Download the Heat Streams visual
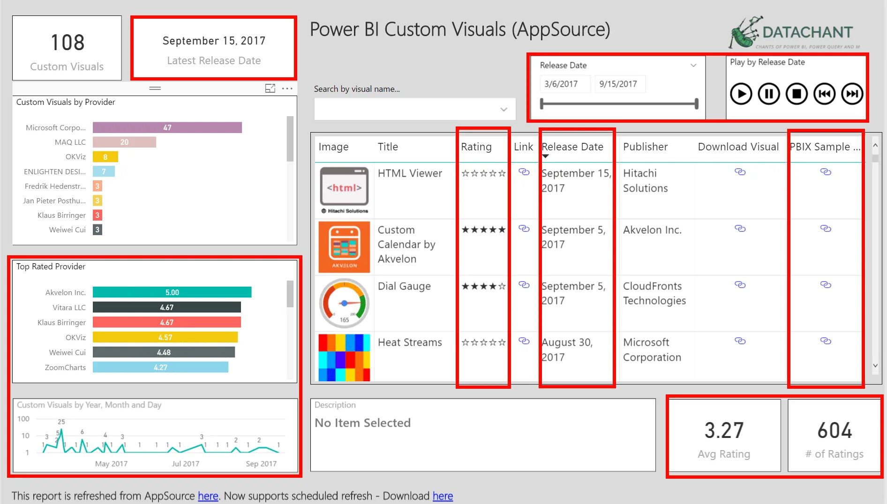 pos(740,341)
